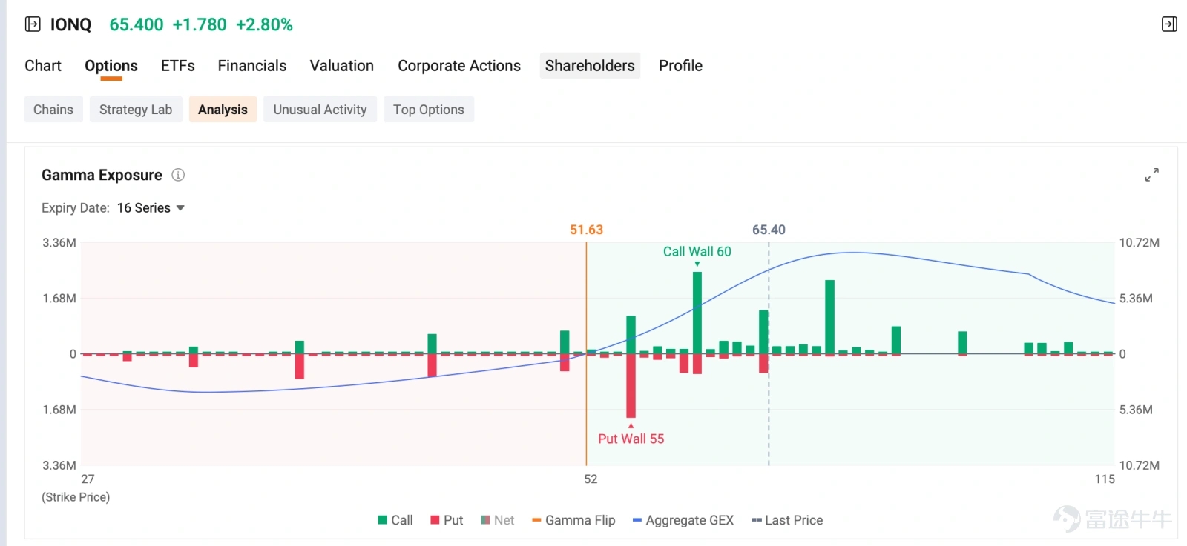
Task: Click the +2.80% change value
Action: [265, 25]
